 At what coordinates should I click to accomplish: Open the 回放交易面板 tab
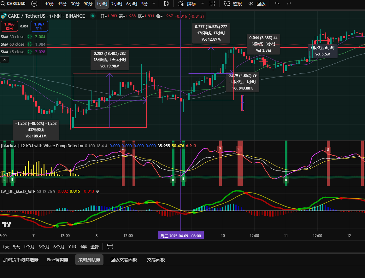[124, 260]
